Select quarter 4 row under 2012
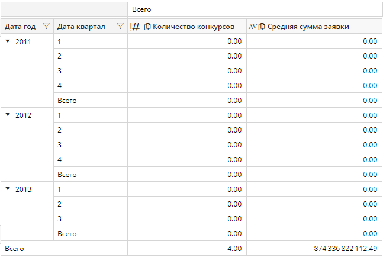Screen dimensions: 383x257 (59, 160)
